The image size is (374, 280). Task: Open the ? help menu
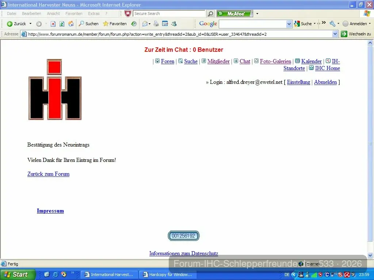point(106,13)
